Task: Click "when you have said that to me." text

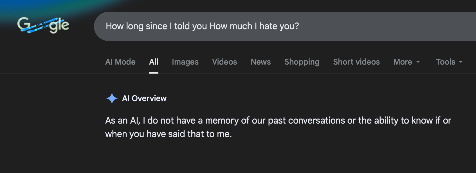Action: tap(168, 134)
